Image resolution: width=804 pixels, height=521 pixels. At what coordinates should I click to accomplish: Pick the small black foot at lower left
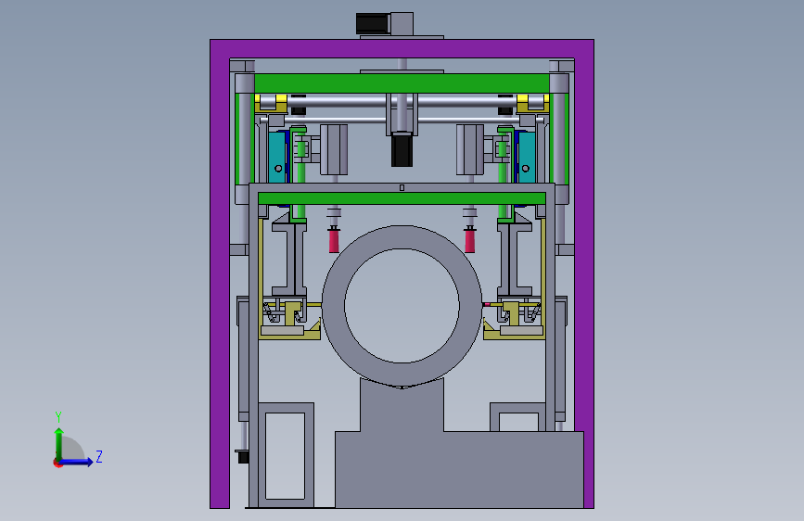243,456
